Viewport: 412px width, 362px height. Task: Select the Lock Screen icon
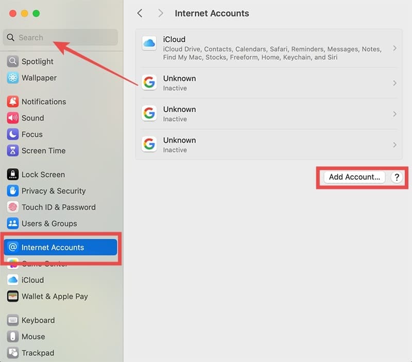pos(13,175)
